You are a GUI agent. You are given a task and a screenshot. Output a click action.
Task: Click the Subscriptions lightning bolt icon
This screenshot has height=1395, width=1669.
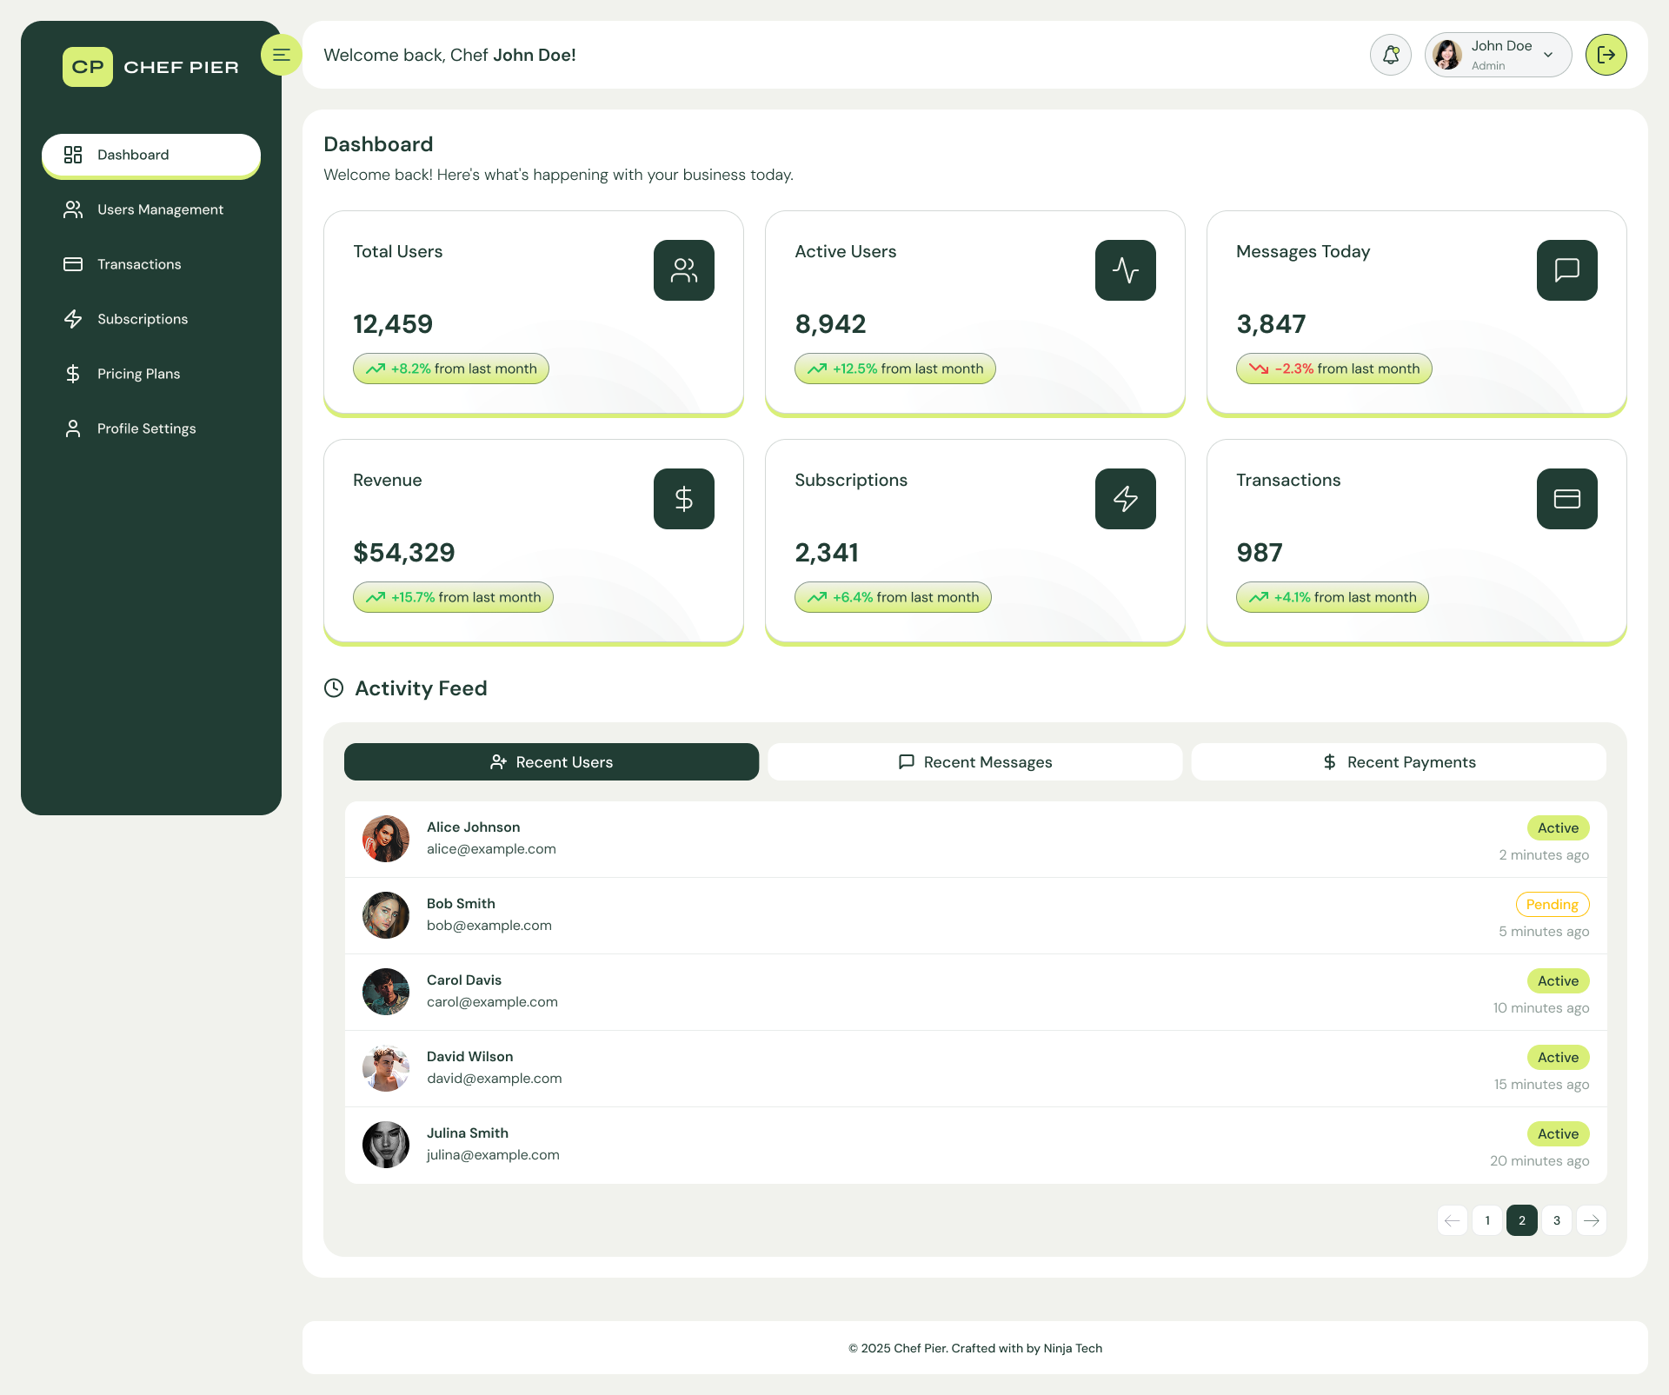pos(1125,499)
